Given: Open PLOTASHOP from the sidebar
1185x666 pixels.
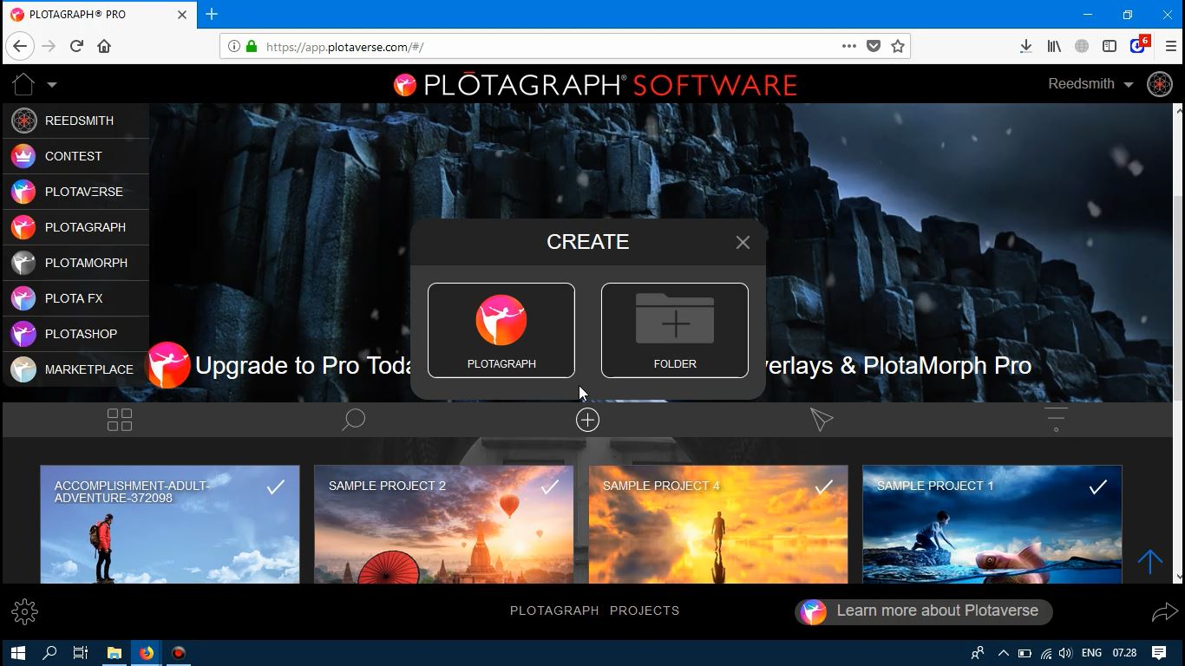Looking at the screenshot, I should tap(75, 334).
